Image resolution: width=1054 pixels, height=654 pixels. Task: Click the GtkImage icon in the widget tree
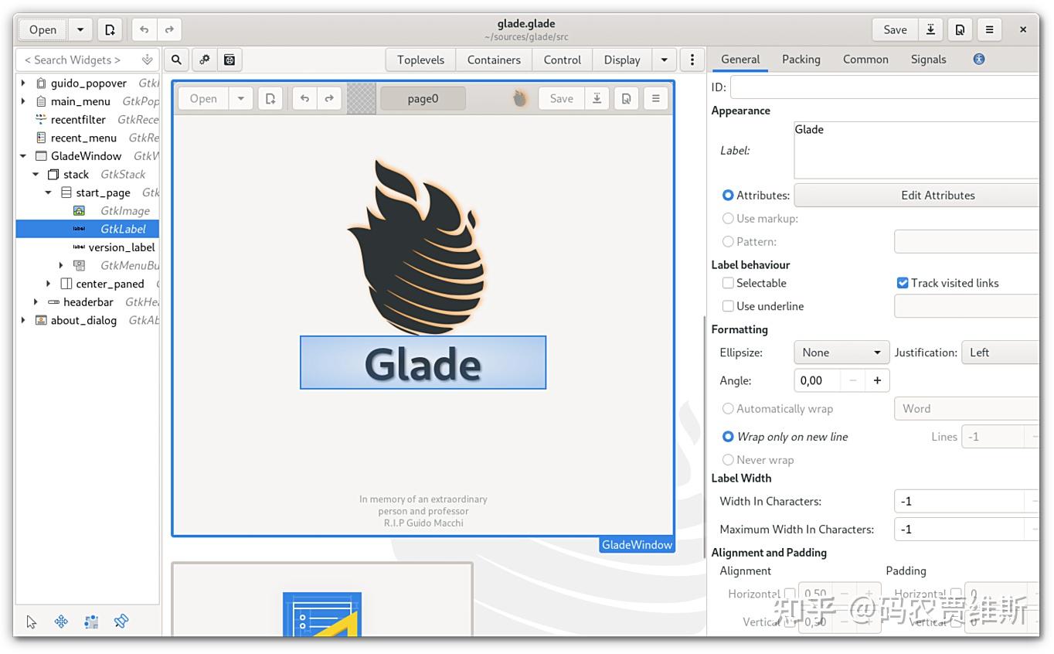(79, 210)
